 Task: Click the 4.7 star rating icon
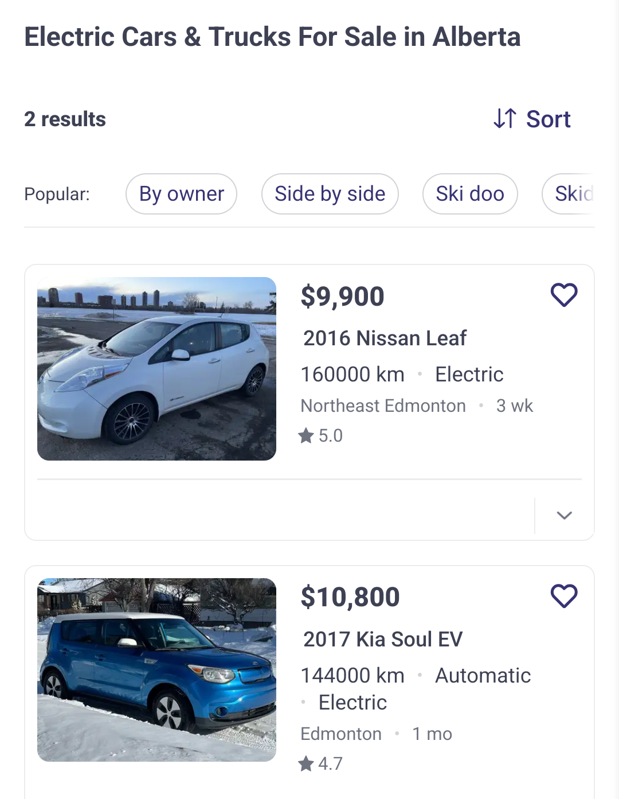pyautogui.click(x=306, y=764)
